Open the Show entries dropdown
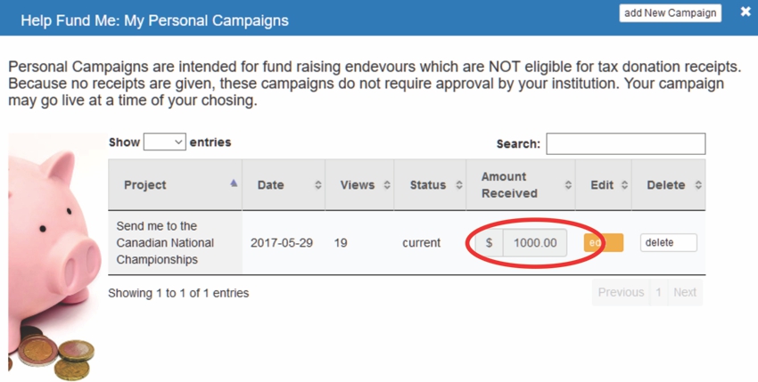Screen dimensions: 758x382 pyautogui.click(x=164, y=142)
